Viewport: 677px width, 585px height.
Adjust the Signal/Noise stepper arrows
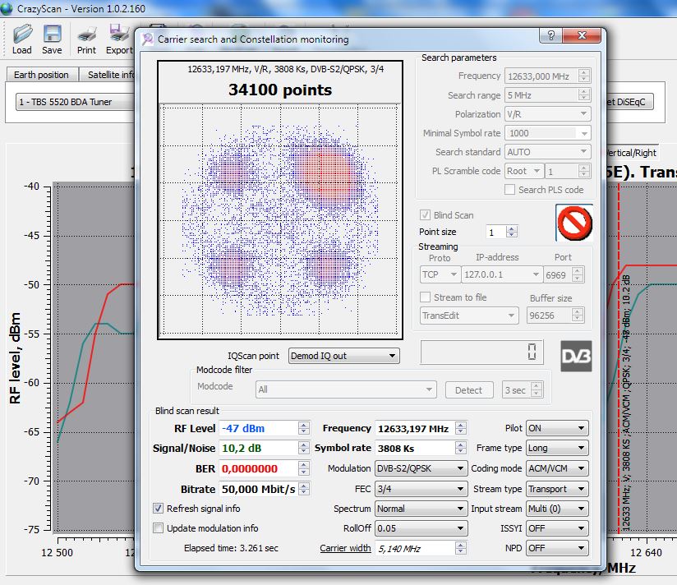304,448
